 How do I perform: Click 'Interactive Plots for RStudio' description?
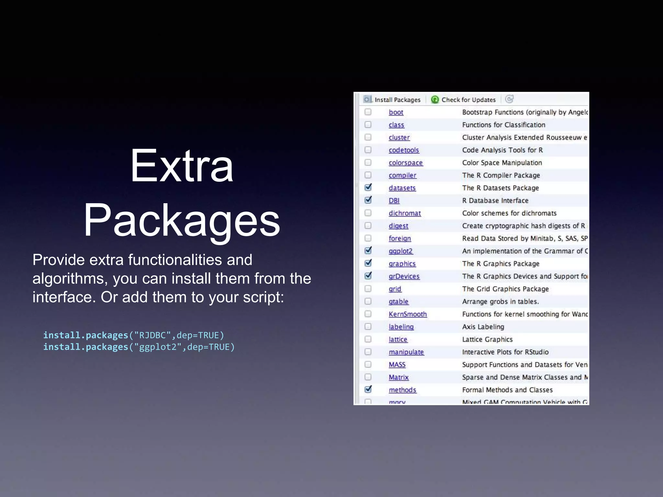[x=505, y=352]
